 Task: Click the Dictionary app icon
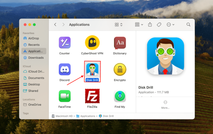120,43
